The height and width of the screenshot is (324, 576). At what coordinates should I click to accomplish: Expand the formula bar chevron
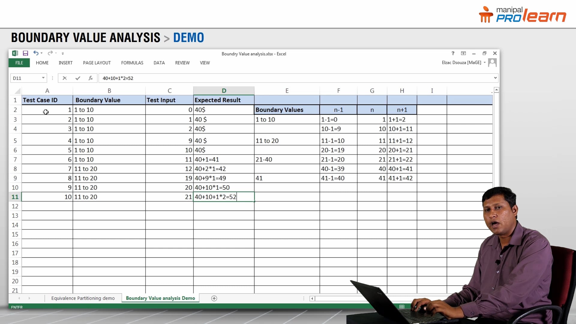(495, 78)
